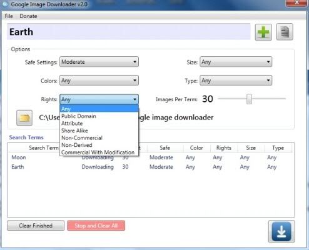Viewport: 309px width, 250px height.
Task: Click the 30 count in Earth row
Action: coord(125,167)
